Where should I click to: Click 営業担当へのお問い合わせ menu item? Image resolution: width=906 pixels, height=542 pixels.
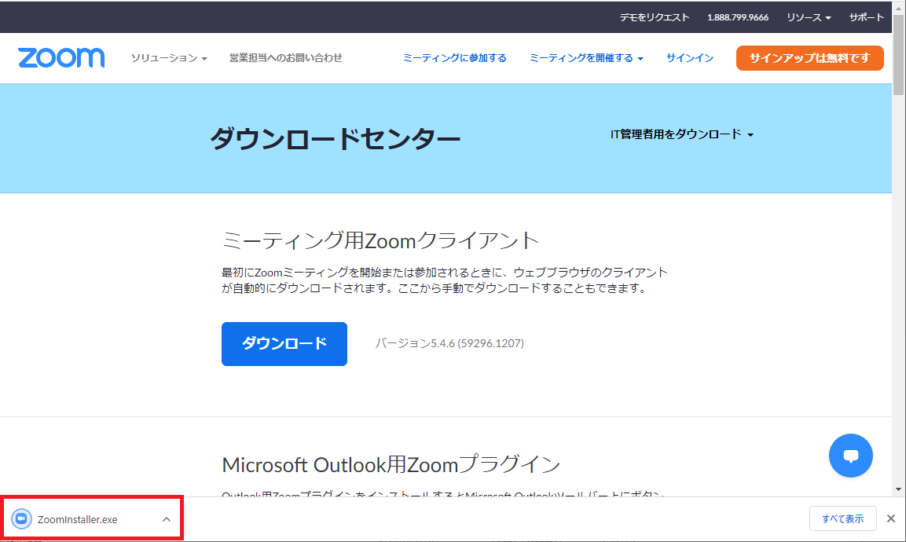click(285, 58)
